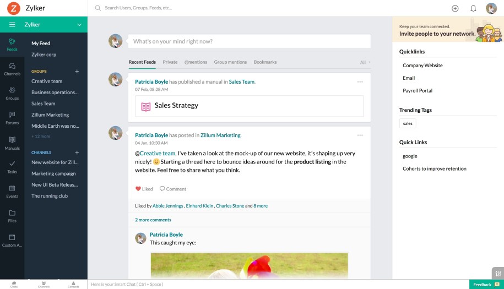Open Channels in the bottom bar
This screenshot has width=504, height=289.
tap(44, 285)
